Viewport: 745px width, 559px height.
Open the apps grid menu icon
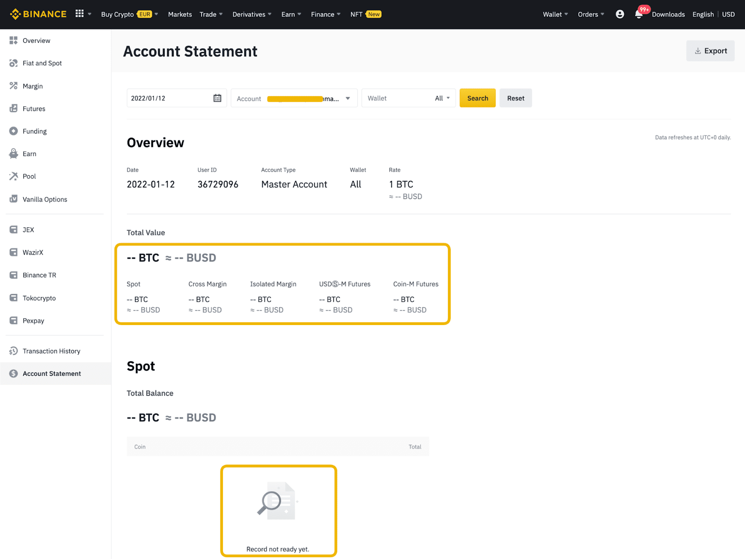pyautogui.click(x=80, y=13)
